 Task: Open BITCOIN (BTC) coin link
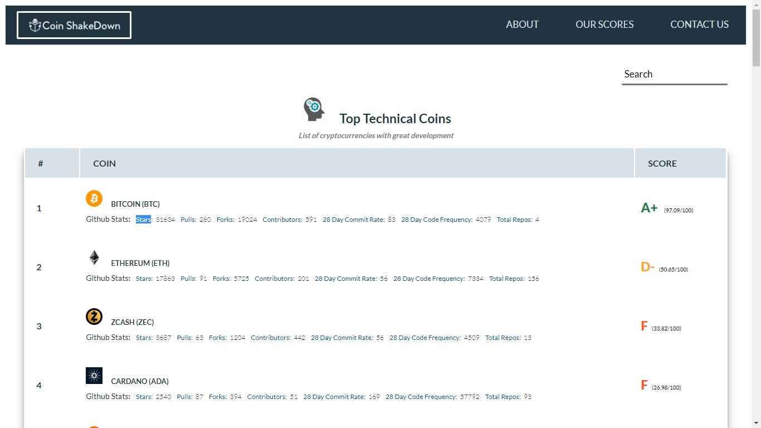[x=135, y=204]
